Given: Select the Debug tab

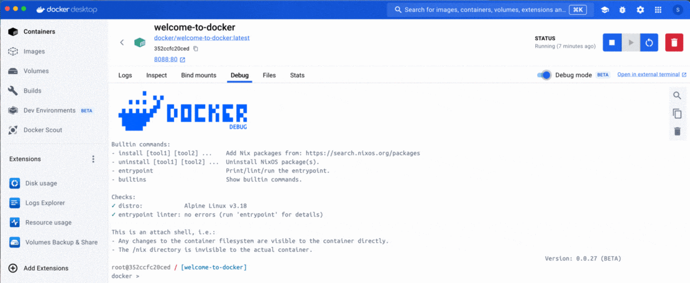Looking at the screenshot, I should click(239, 75).
